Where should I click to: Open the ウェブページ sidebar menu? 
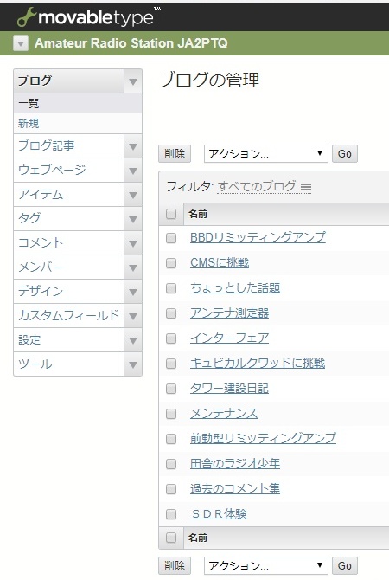click(x=68, y=171)
